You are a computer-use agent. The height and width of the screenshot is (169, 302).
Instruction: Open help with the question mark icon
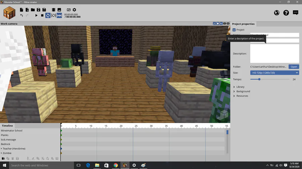(x=286, y=13)
